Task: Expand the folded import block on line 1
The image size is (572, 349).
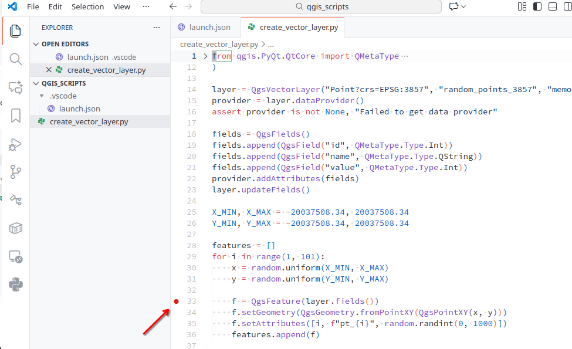Action: 205,56
